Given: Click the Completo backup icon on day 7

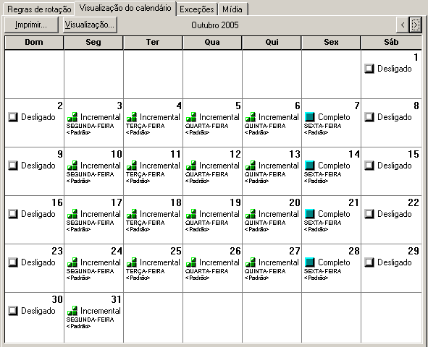Looking at the screenshot, I should click(x=310, y=117).
